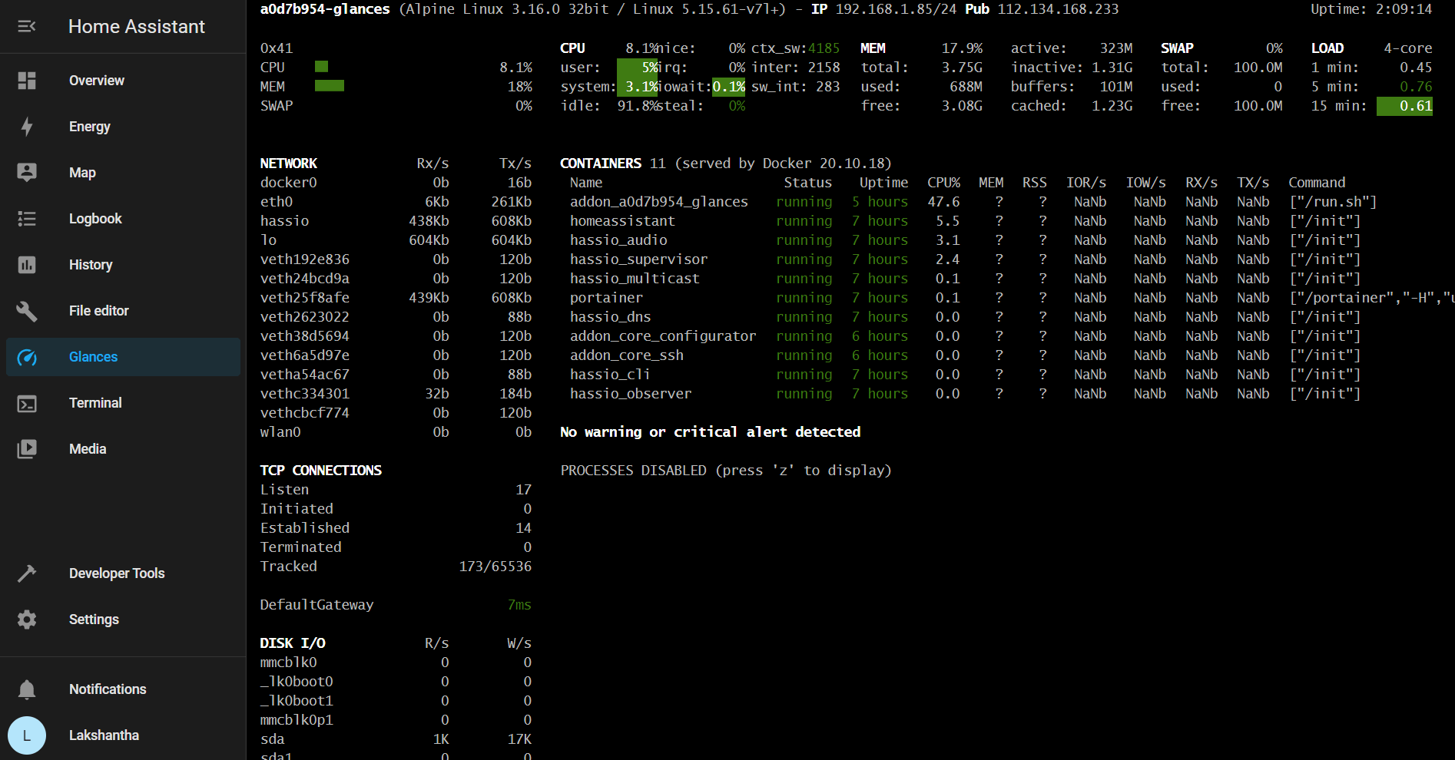
Task: Click the Energy lightning bolt icon
Action: tap(27, 127)
